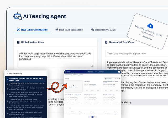Expand the Log History section chevron
The width and height of the screenshot is (168, 118).
[x=71, y=108]
